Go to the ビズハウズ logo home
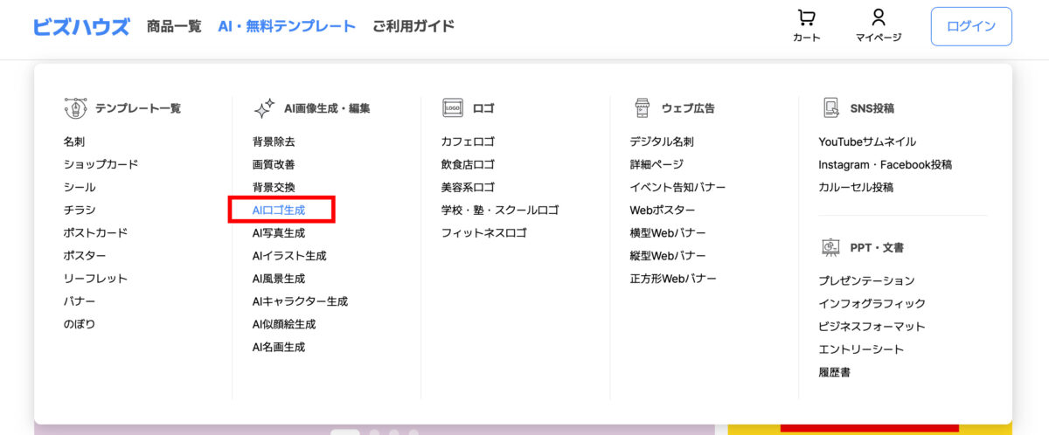The image size is (1049, 435). (80, 26)
